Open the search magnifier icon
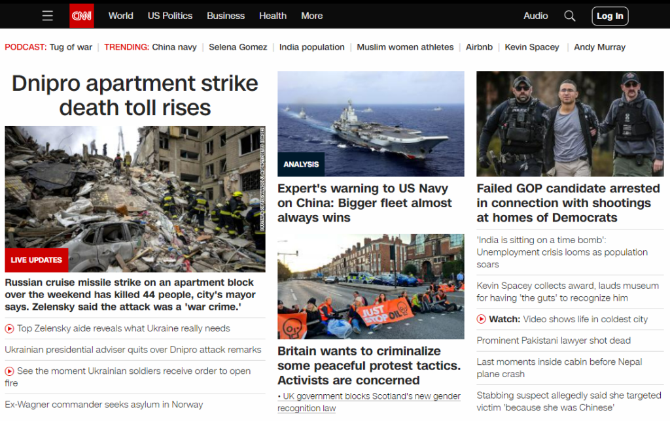Screen dimensions: 670x421 [570, 16]
